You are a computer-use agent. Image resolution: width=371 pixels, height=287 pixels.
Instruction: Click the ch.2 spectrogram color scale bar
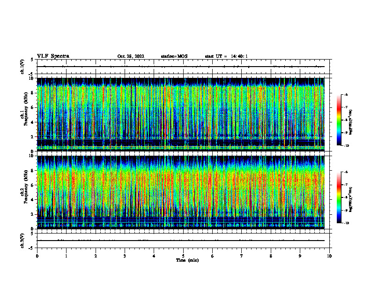[x=339, y=197]
